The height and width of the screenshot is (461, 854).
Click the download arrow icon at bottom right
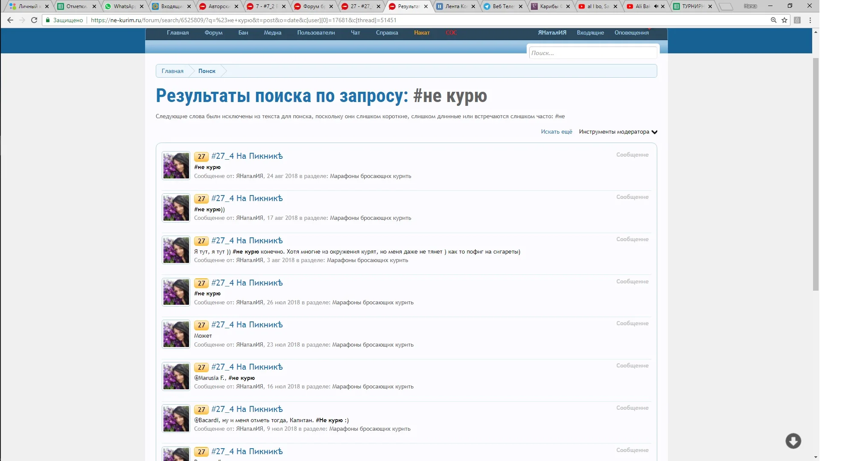[794, 441]
